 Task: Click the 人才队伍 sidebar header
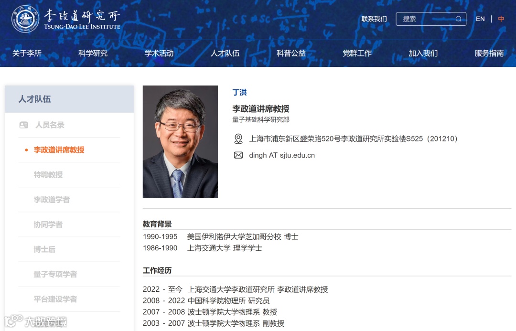(69, 99)
